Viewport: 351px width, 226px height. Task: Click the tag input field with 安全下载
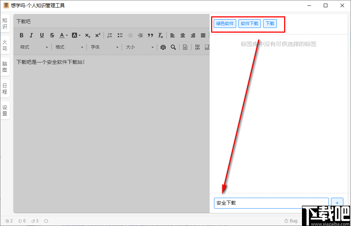(271, 203)
